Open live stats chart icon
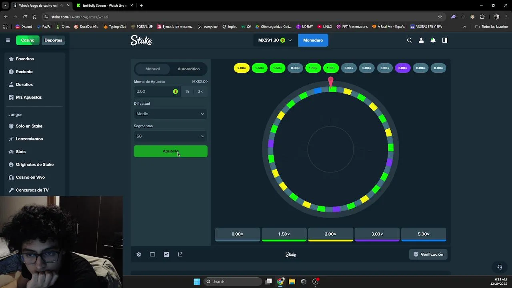This screenshot has height=288, width=512. [166, 254]
